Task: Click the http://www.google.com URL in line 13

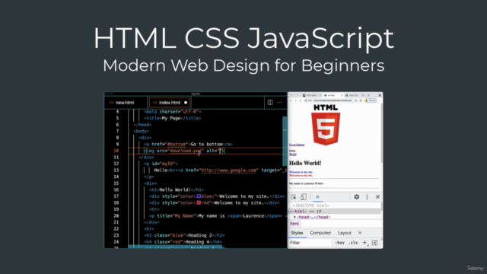Action: pos(229,170)
